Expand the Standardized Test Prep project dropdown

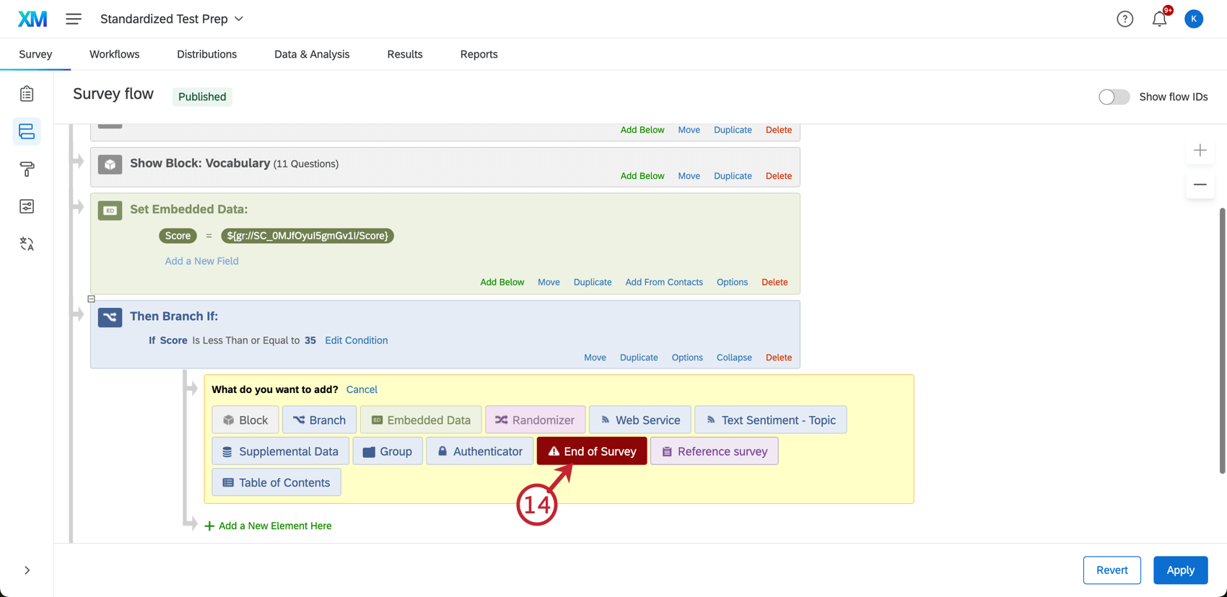coord(172,19)
